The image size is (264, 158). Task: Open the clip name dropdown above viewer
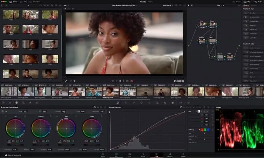pos(124,5)
